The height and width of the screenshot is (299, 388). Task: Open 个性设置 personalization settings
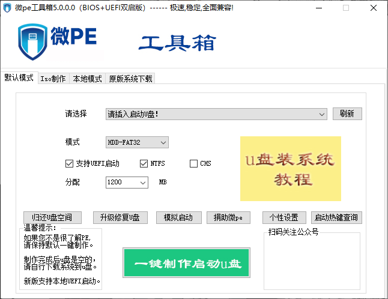point(284,217)
